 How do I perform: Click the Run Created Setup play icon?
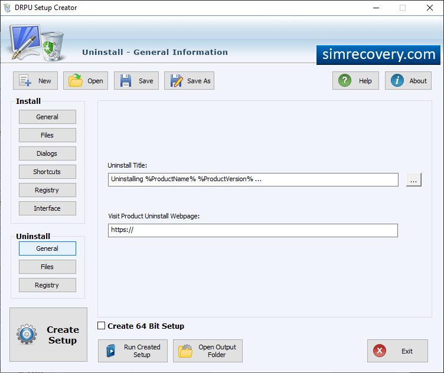[111, 351]
